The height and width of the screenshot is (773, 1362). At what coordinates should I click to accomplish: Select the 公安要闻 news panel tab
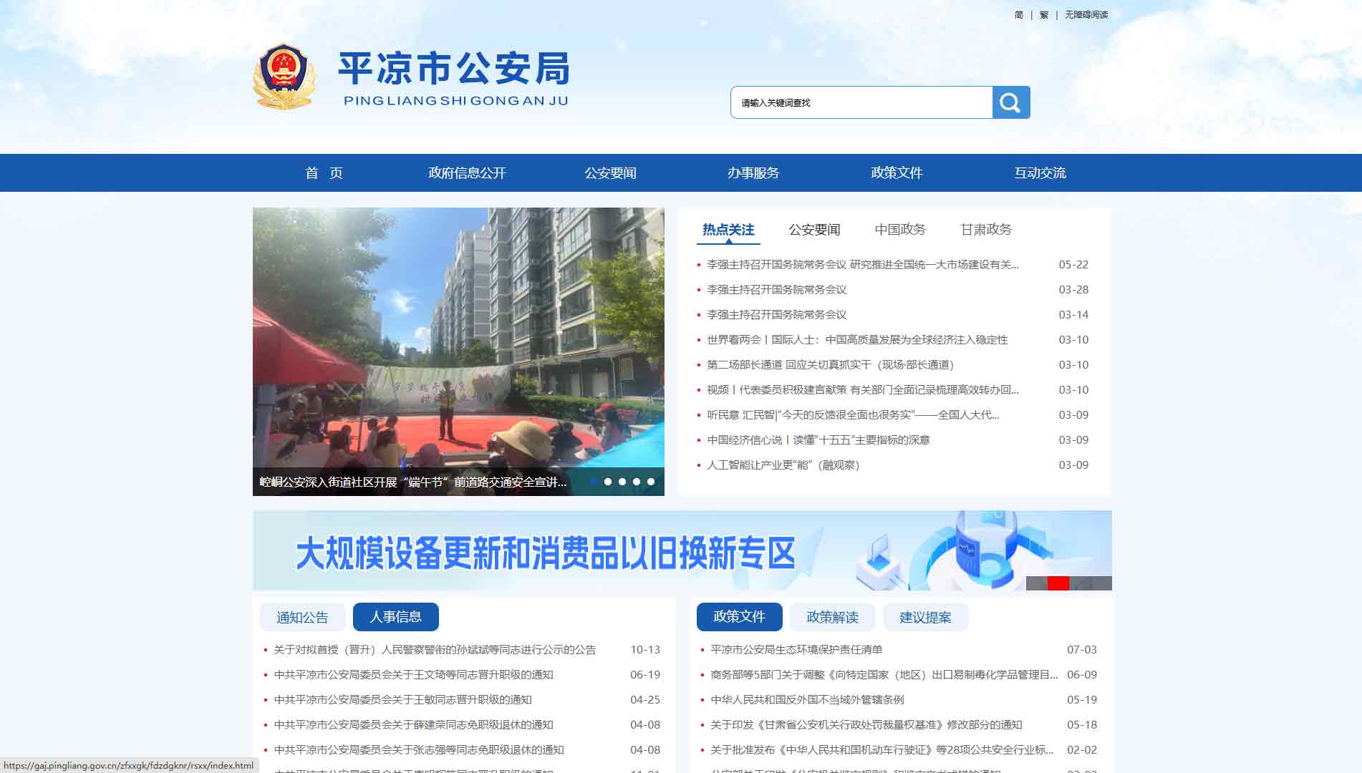(814, 230)
